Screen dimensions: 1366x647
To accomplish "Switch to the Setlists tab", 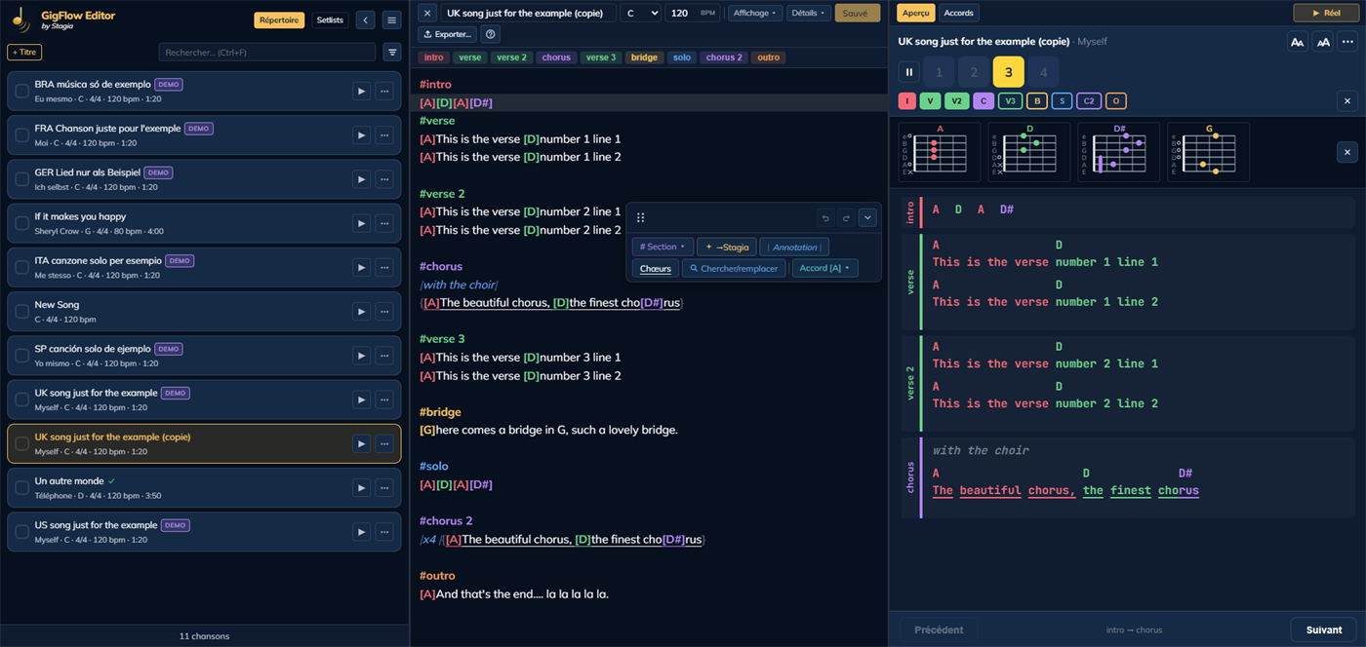I will point(330,19).
